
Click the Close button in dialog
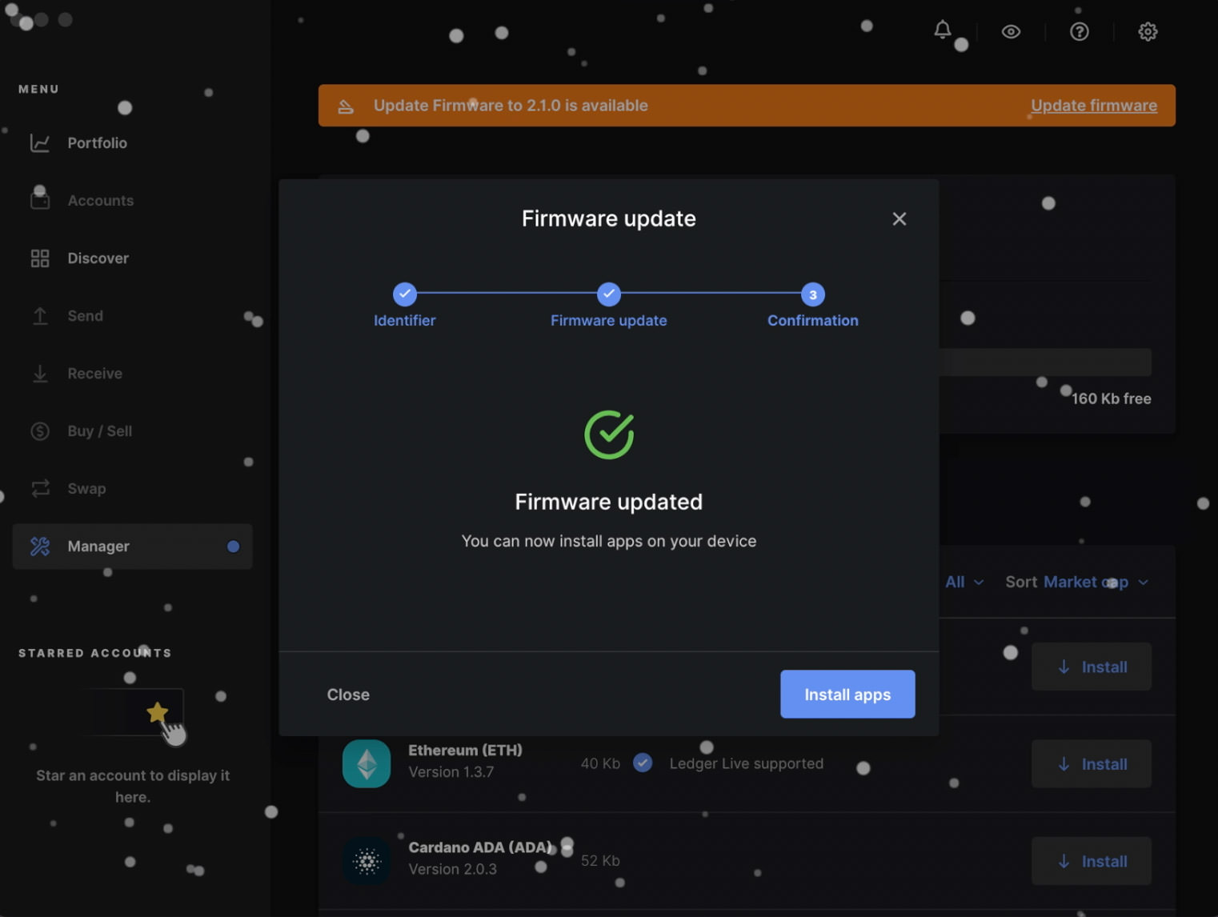pos(348,695)
